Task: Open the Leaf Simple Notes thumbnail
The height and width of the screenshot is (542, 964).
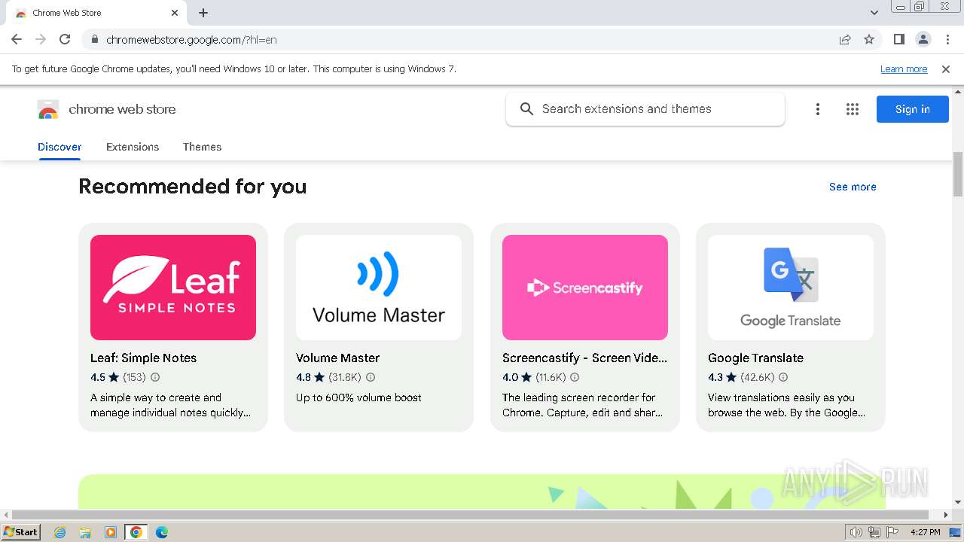Action: (173, 288)
